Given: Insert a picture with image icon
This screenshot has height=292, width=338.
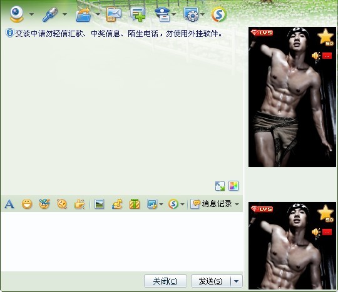Looking at the screenshot, I should point(99,204).
